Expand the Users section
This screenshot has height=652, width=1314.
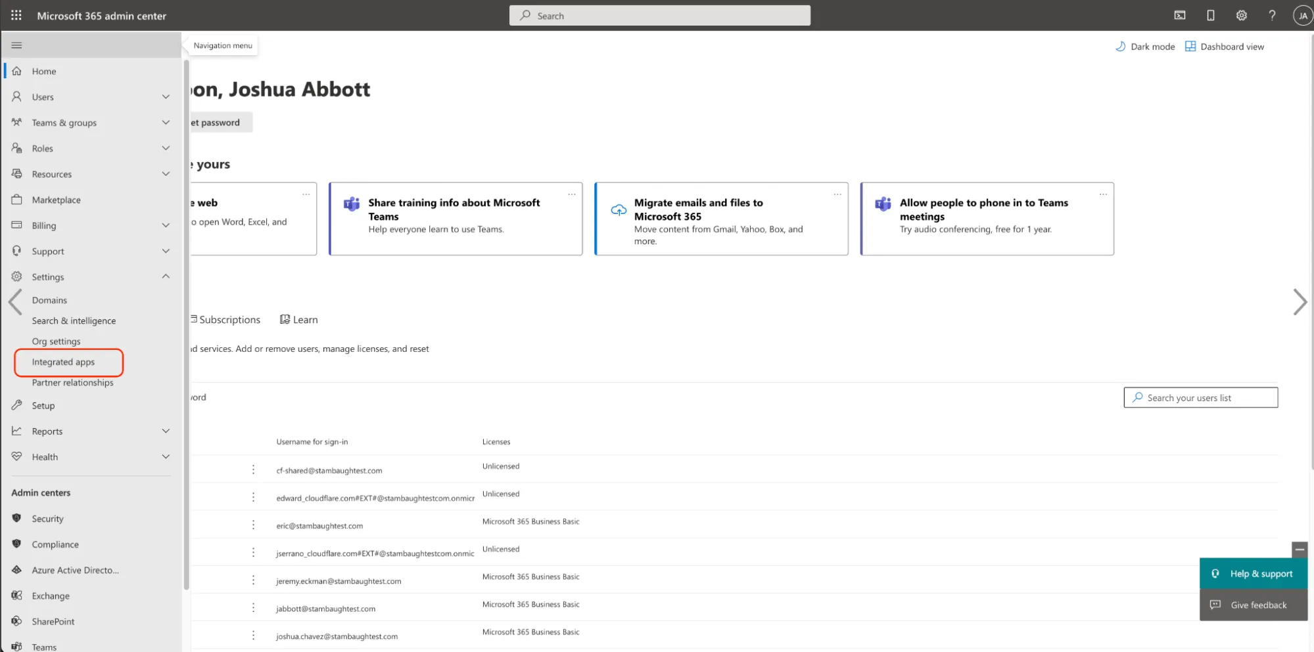coord(165,97)
